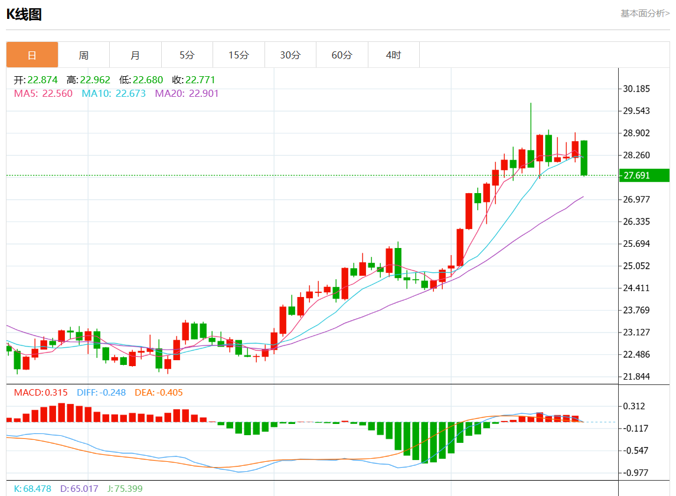The image size is (676, 496).
Task: Click the 26.977 price axis label
Action: click(x=636, y=199)
